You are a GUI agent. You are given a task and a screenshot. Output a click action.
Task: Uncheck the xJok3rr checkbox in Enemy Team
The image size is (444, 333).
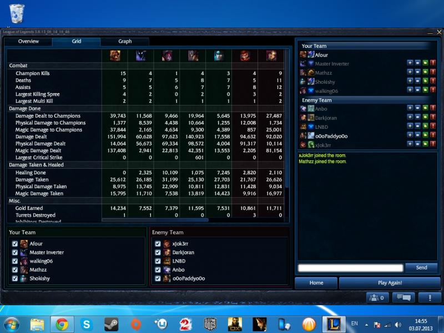pos(158,244)
